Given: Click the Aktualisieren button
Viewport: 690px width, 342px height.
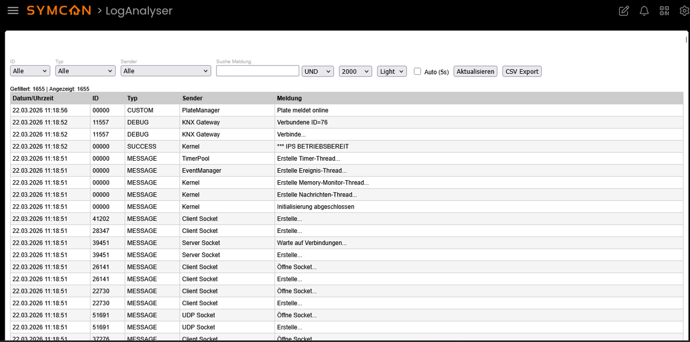Looking at the screenshot, I should tap(475, 71).
